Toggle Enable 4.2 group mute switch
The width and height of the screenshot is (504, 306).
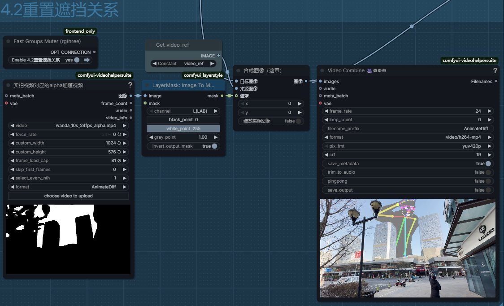click(77, 60)
